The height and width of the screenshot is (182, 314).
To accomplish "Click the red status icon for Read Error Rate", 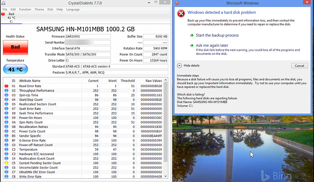I will click(6, 86).
